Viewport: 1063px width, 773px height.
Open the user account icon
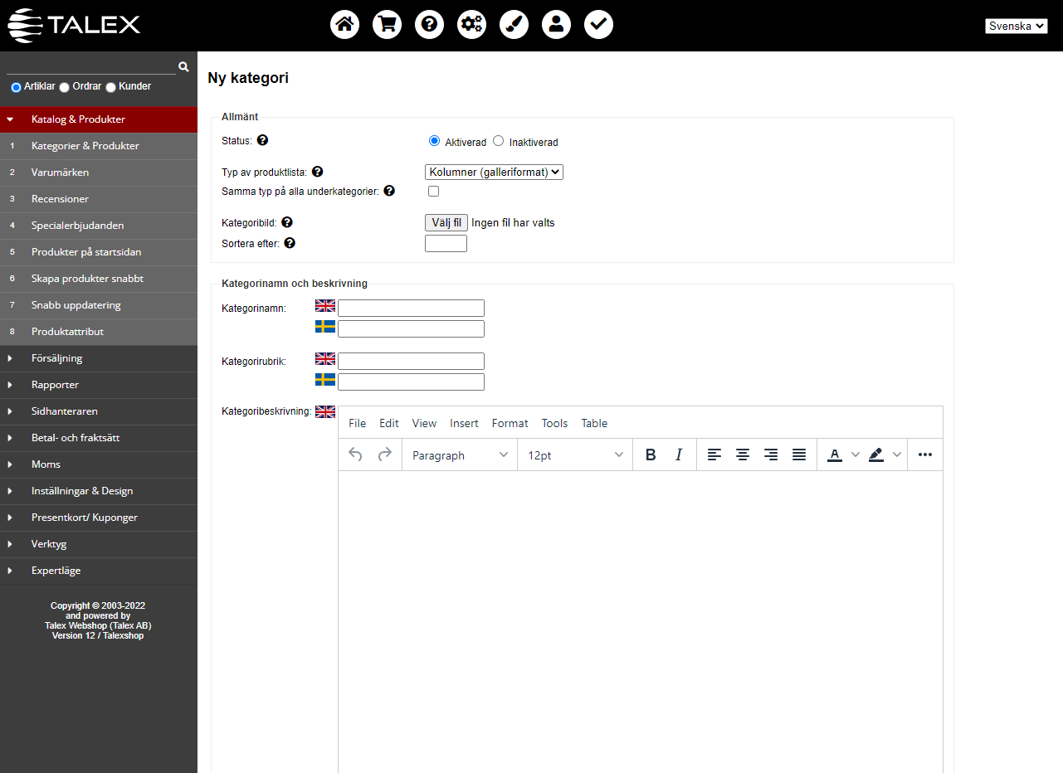[x=556, y=24]
